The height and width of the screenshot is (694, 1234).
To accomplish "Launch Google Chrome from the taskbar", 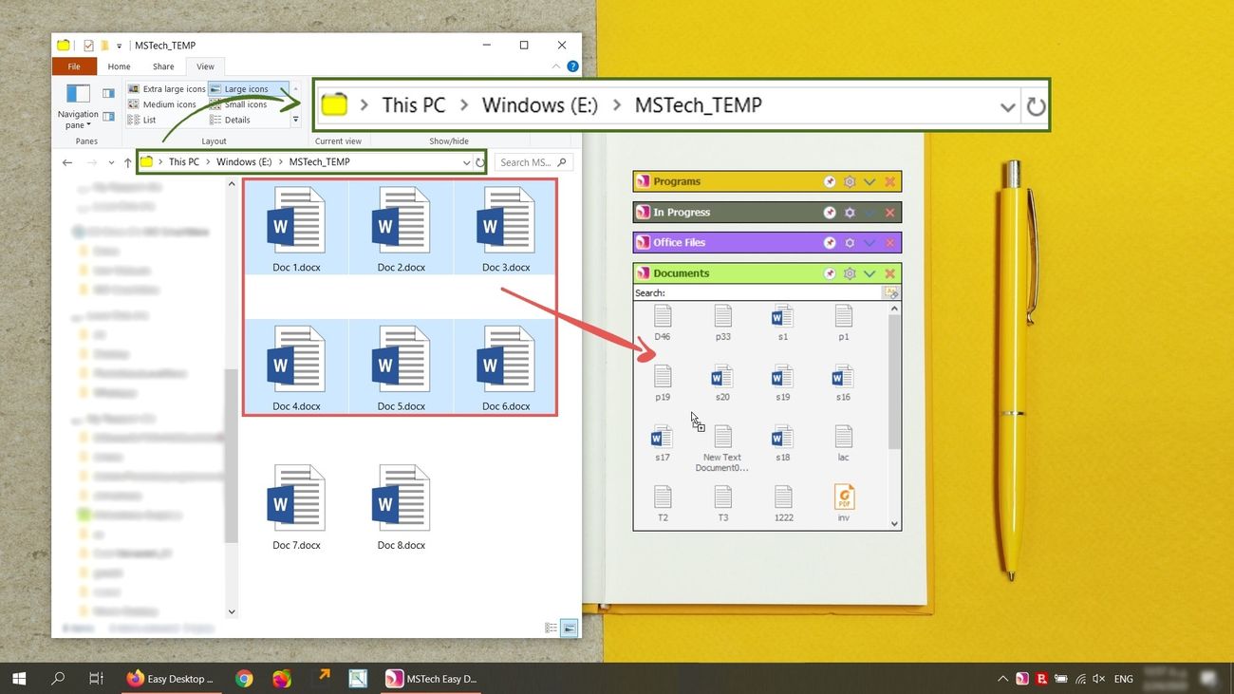I will 244,678.
